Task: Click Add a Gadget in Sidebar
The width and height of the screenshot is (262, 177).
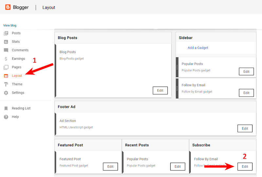Action: point(198,48)
